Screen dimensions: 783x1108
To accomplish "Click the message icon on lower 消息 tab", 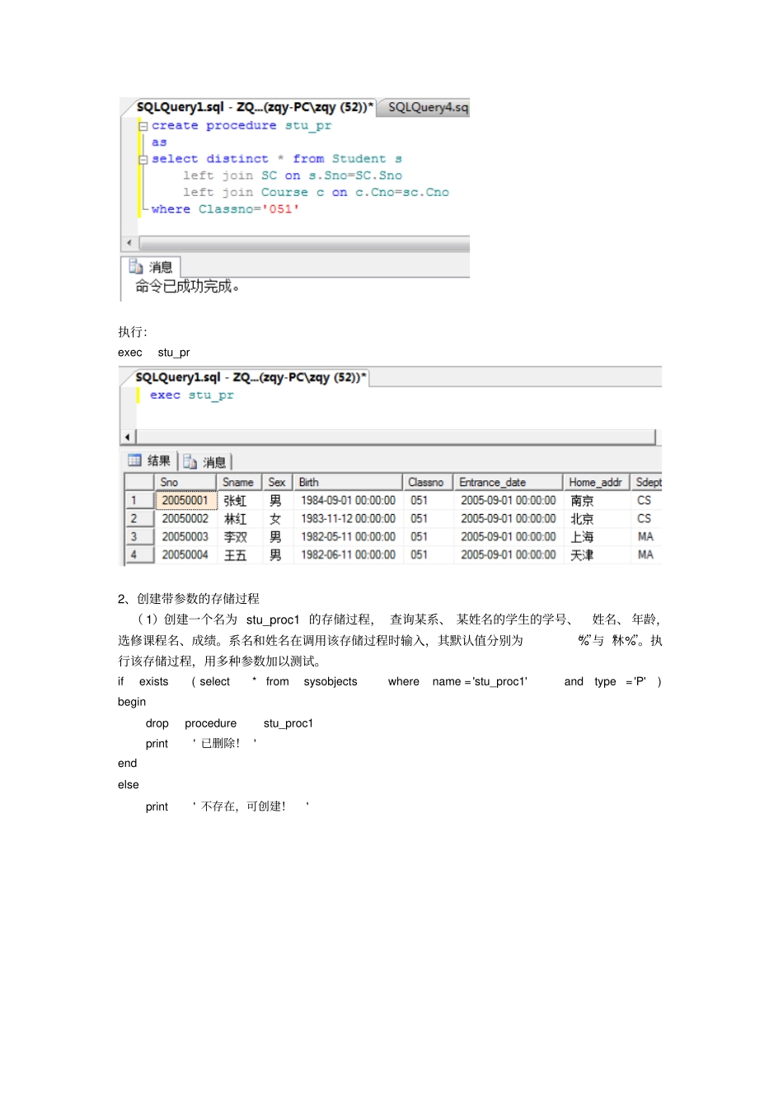I will [190, 461].
